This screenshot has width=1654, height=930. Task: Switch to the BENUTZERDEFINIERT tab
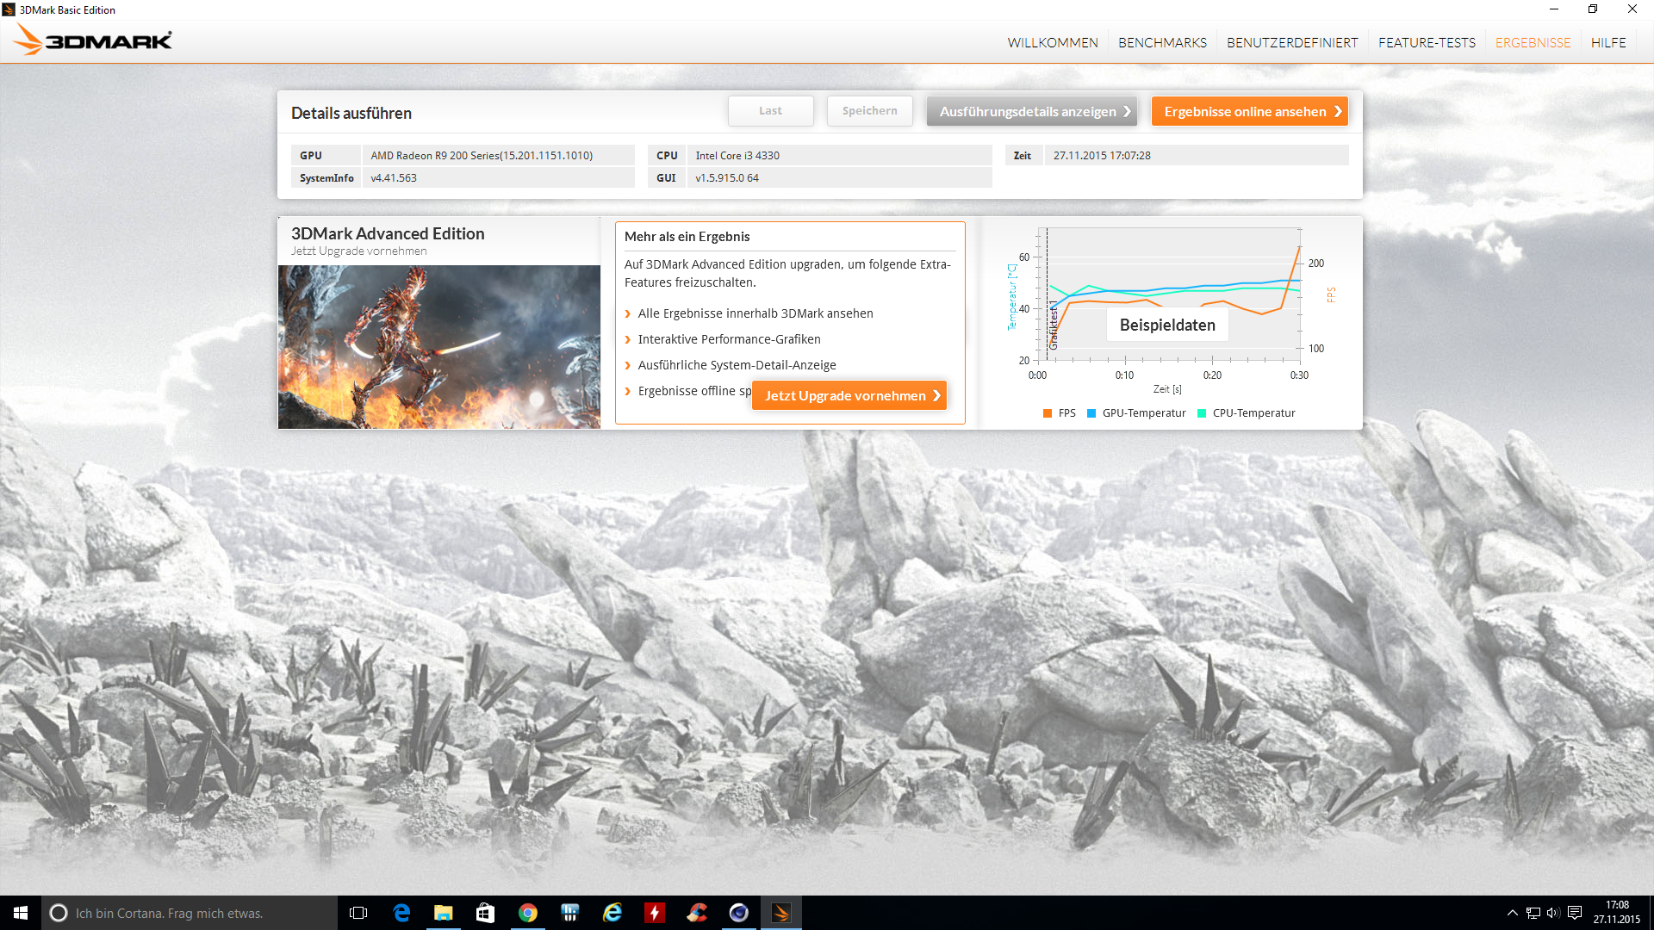(x=1292, y=43)
